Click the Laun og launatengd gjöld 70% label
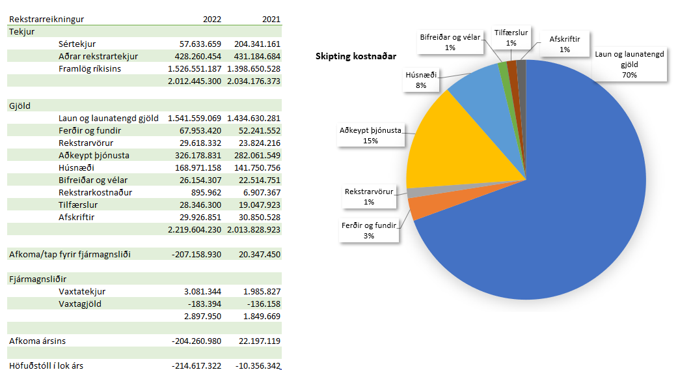 [629, 64]
